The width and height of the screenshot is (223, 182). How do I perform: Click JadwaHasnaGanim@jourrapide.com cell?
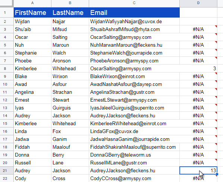134,139
